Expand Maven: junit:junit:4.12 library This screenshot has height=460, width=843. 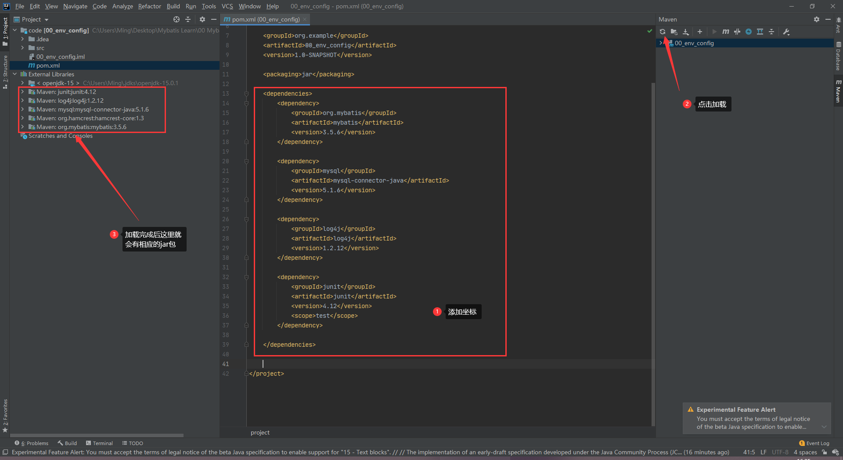(22, 92)
